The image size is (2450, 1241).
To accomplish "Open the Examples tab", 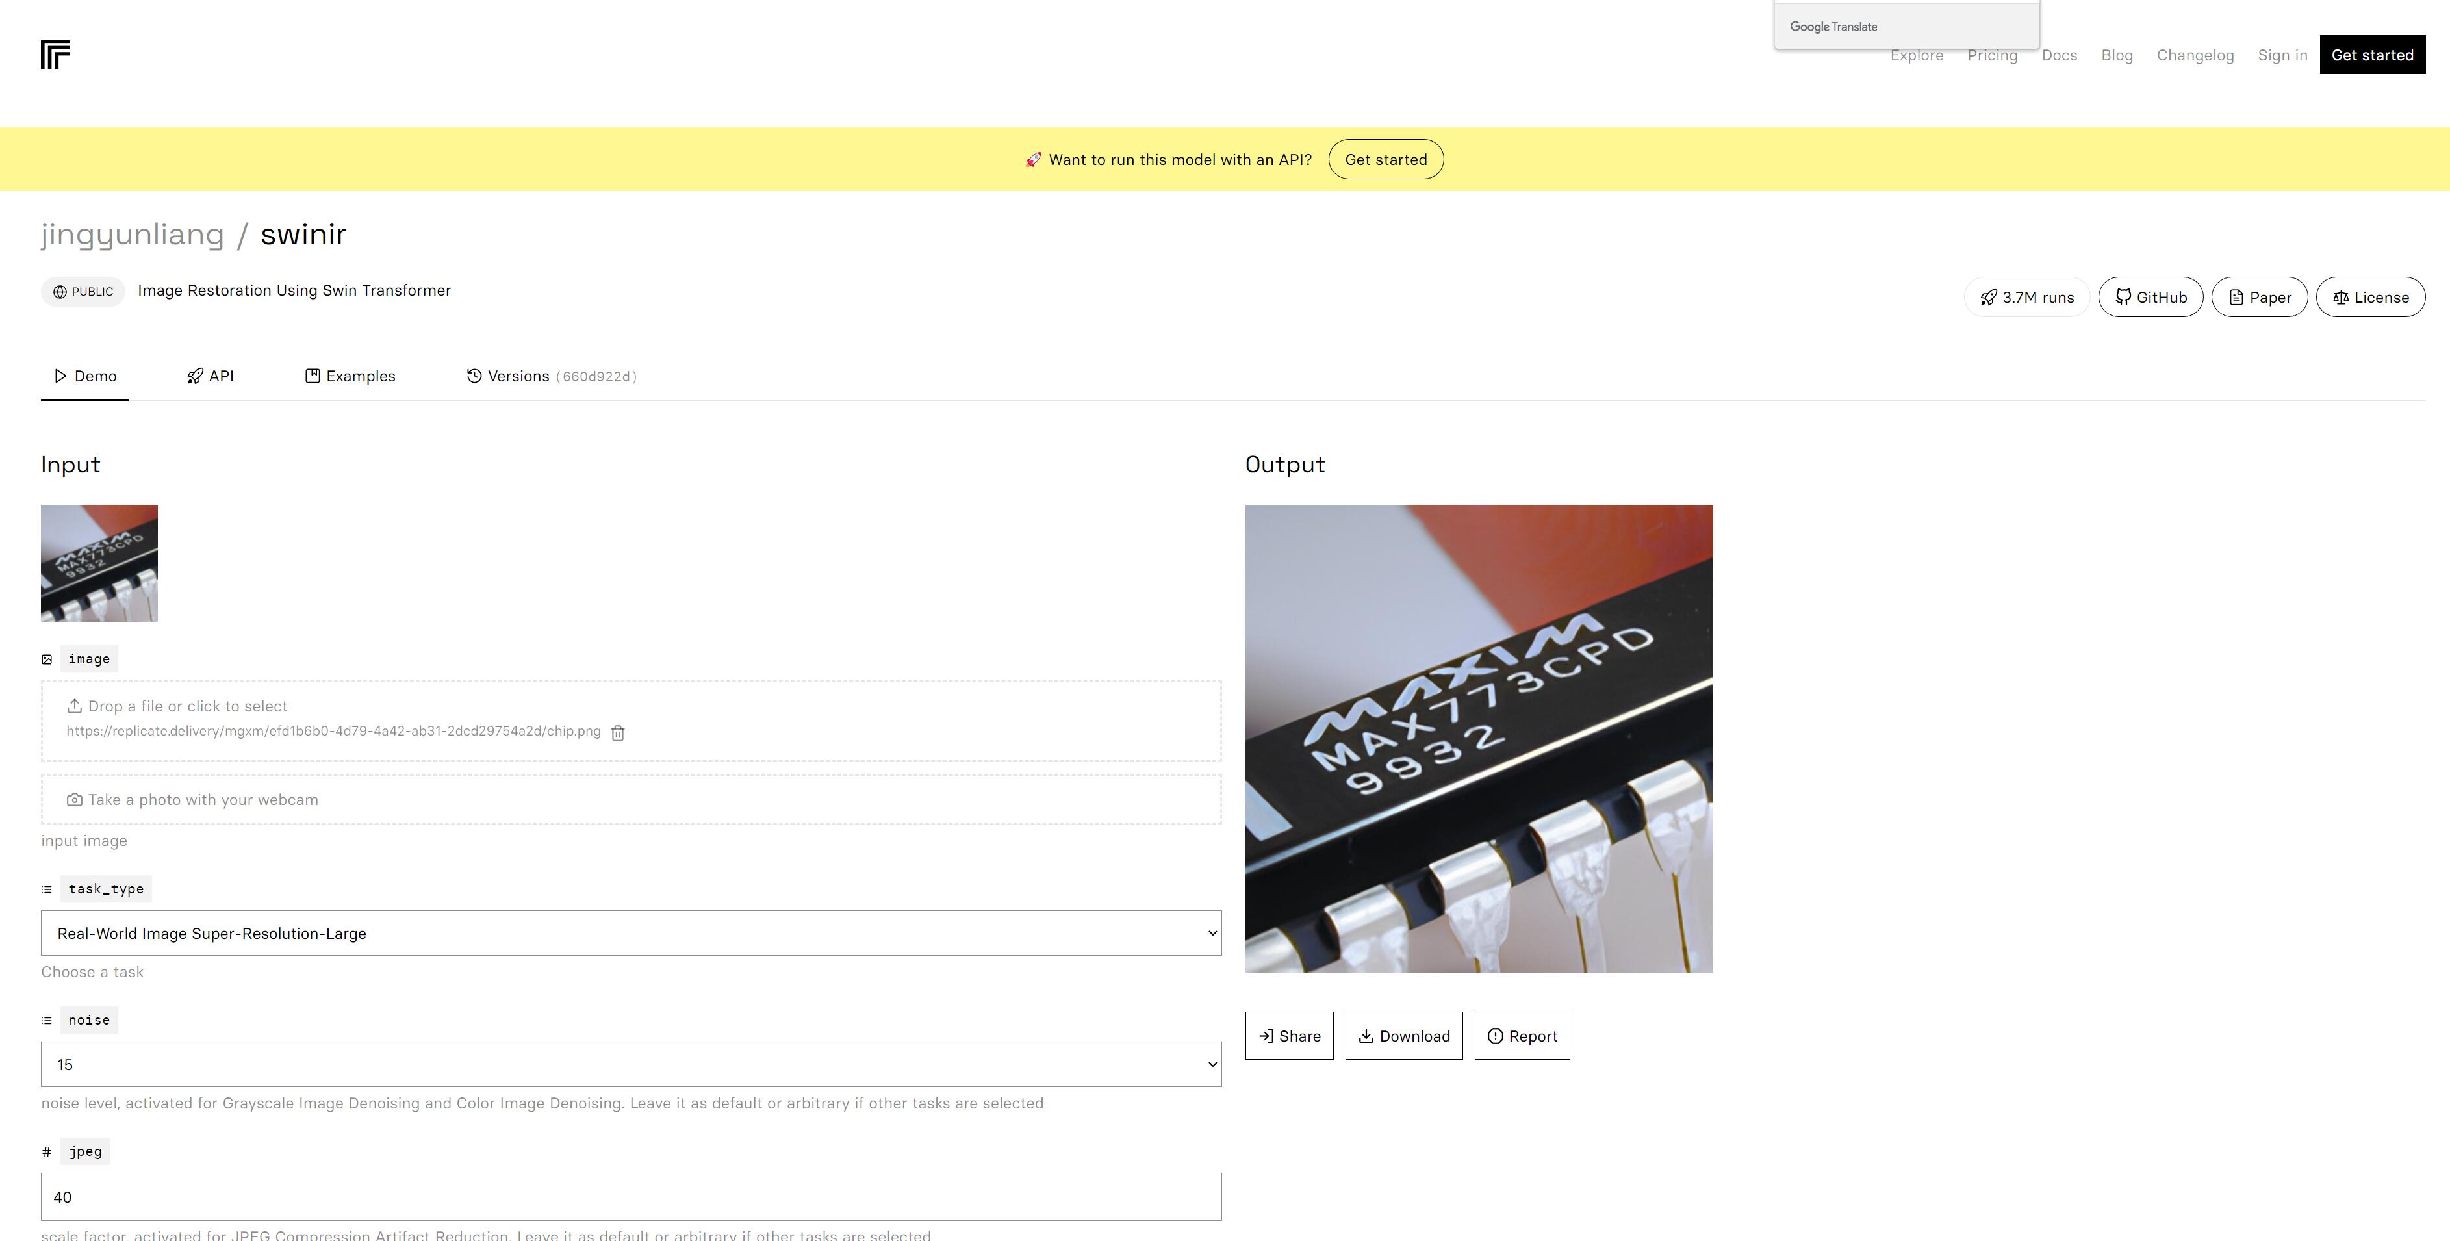I will click(x=350, y=377).
